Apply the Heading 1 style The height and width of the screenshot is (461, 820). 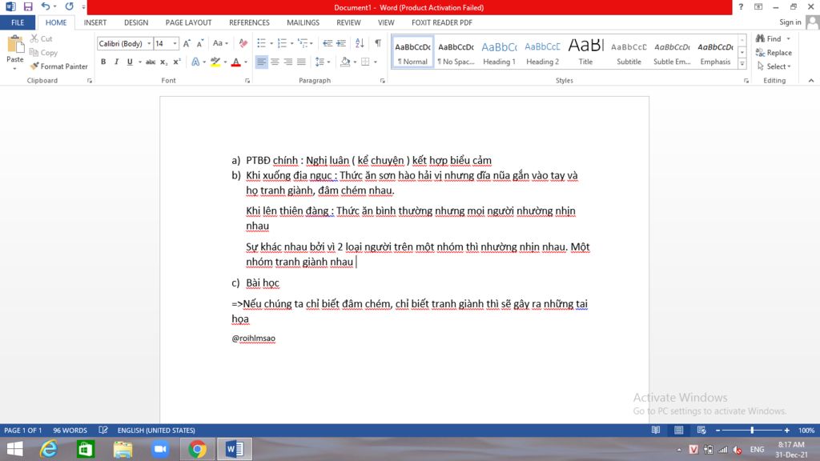499,52
